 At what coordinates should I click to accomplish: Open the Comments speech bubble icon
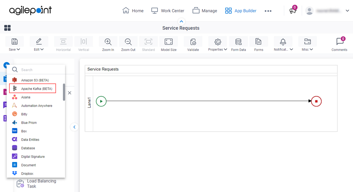click(340, 42)
